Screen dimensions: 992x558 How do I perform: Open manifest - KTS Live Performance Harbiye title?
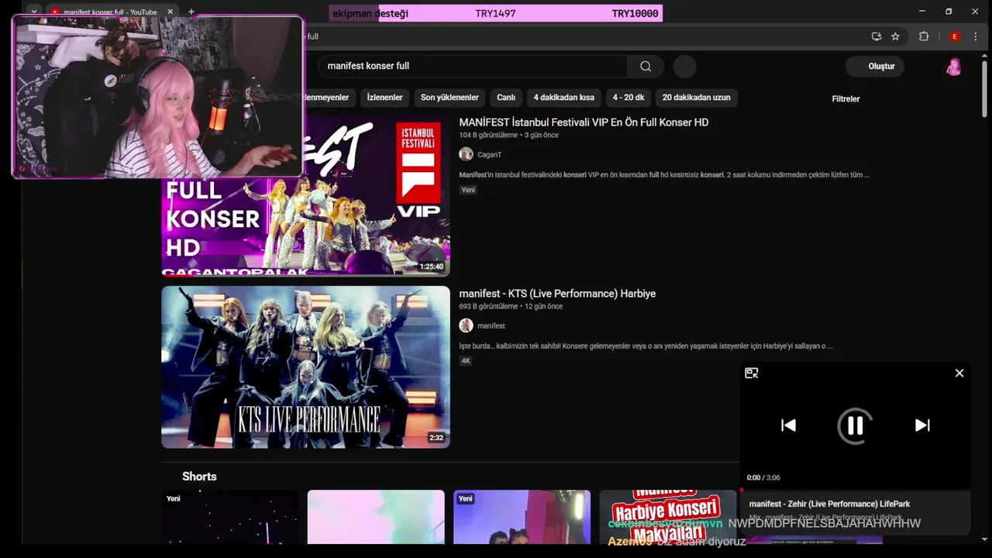557,294
